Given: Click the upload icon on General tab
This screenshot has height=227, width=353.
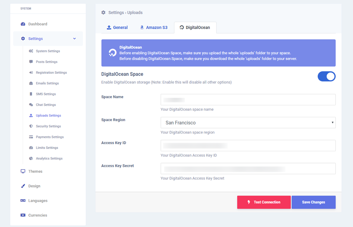Looking at the screenshot, I should tap(109, 28).
